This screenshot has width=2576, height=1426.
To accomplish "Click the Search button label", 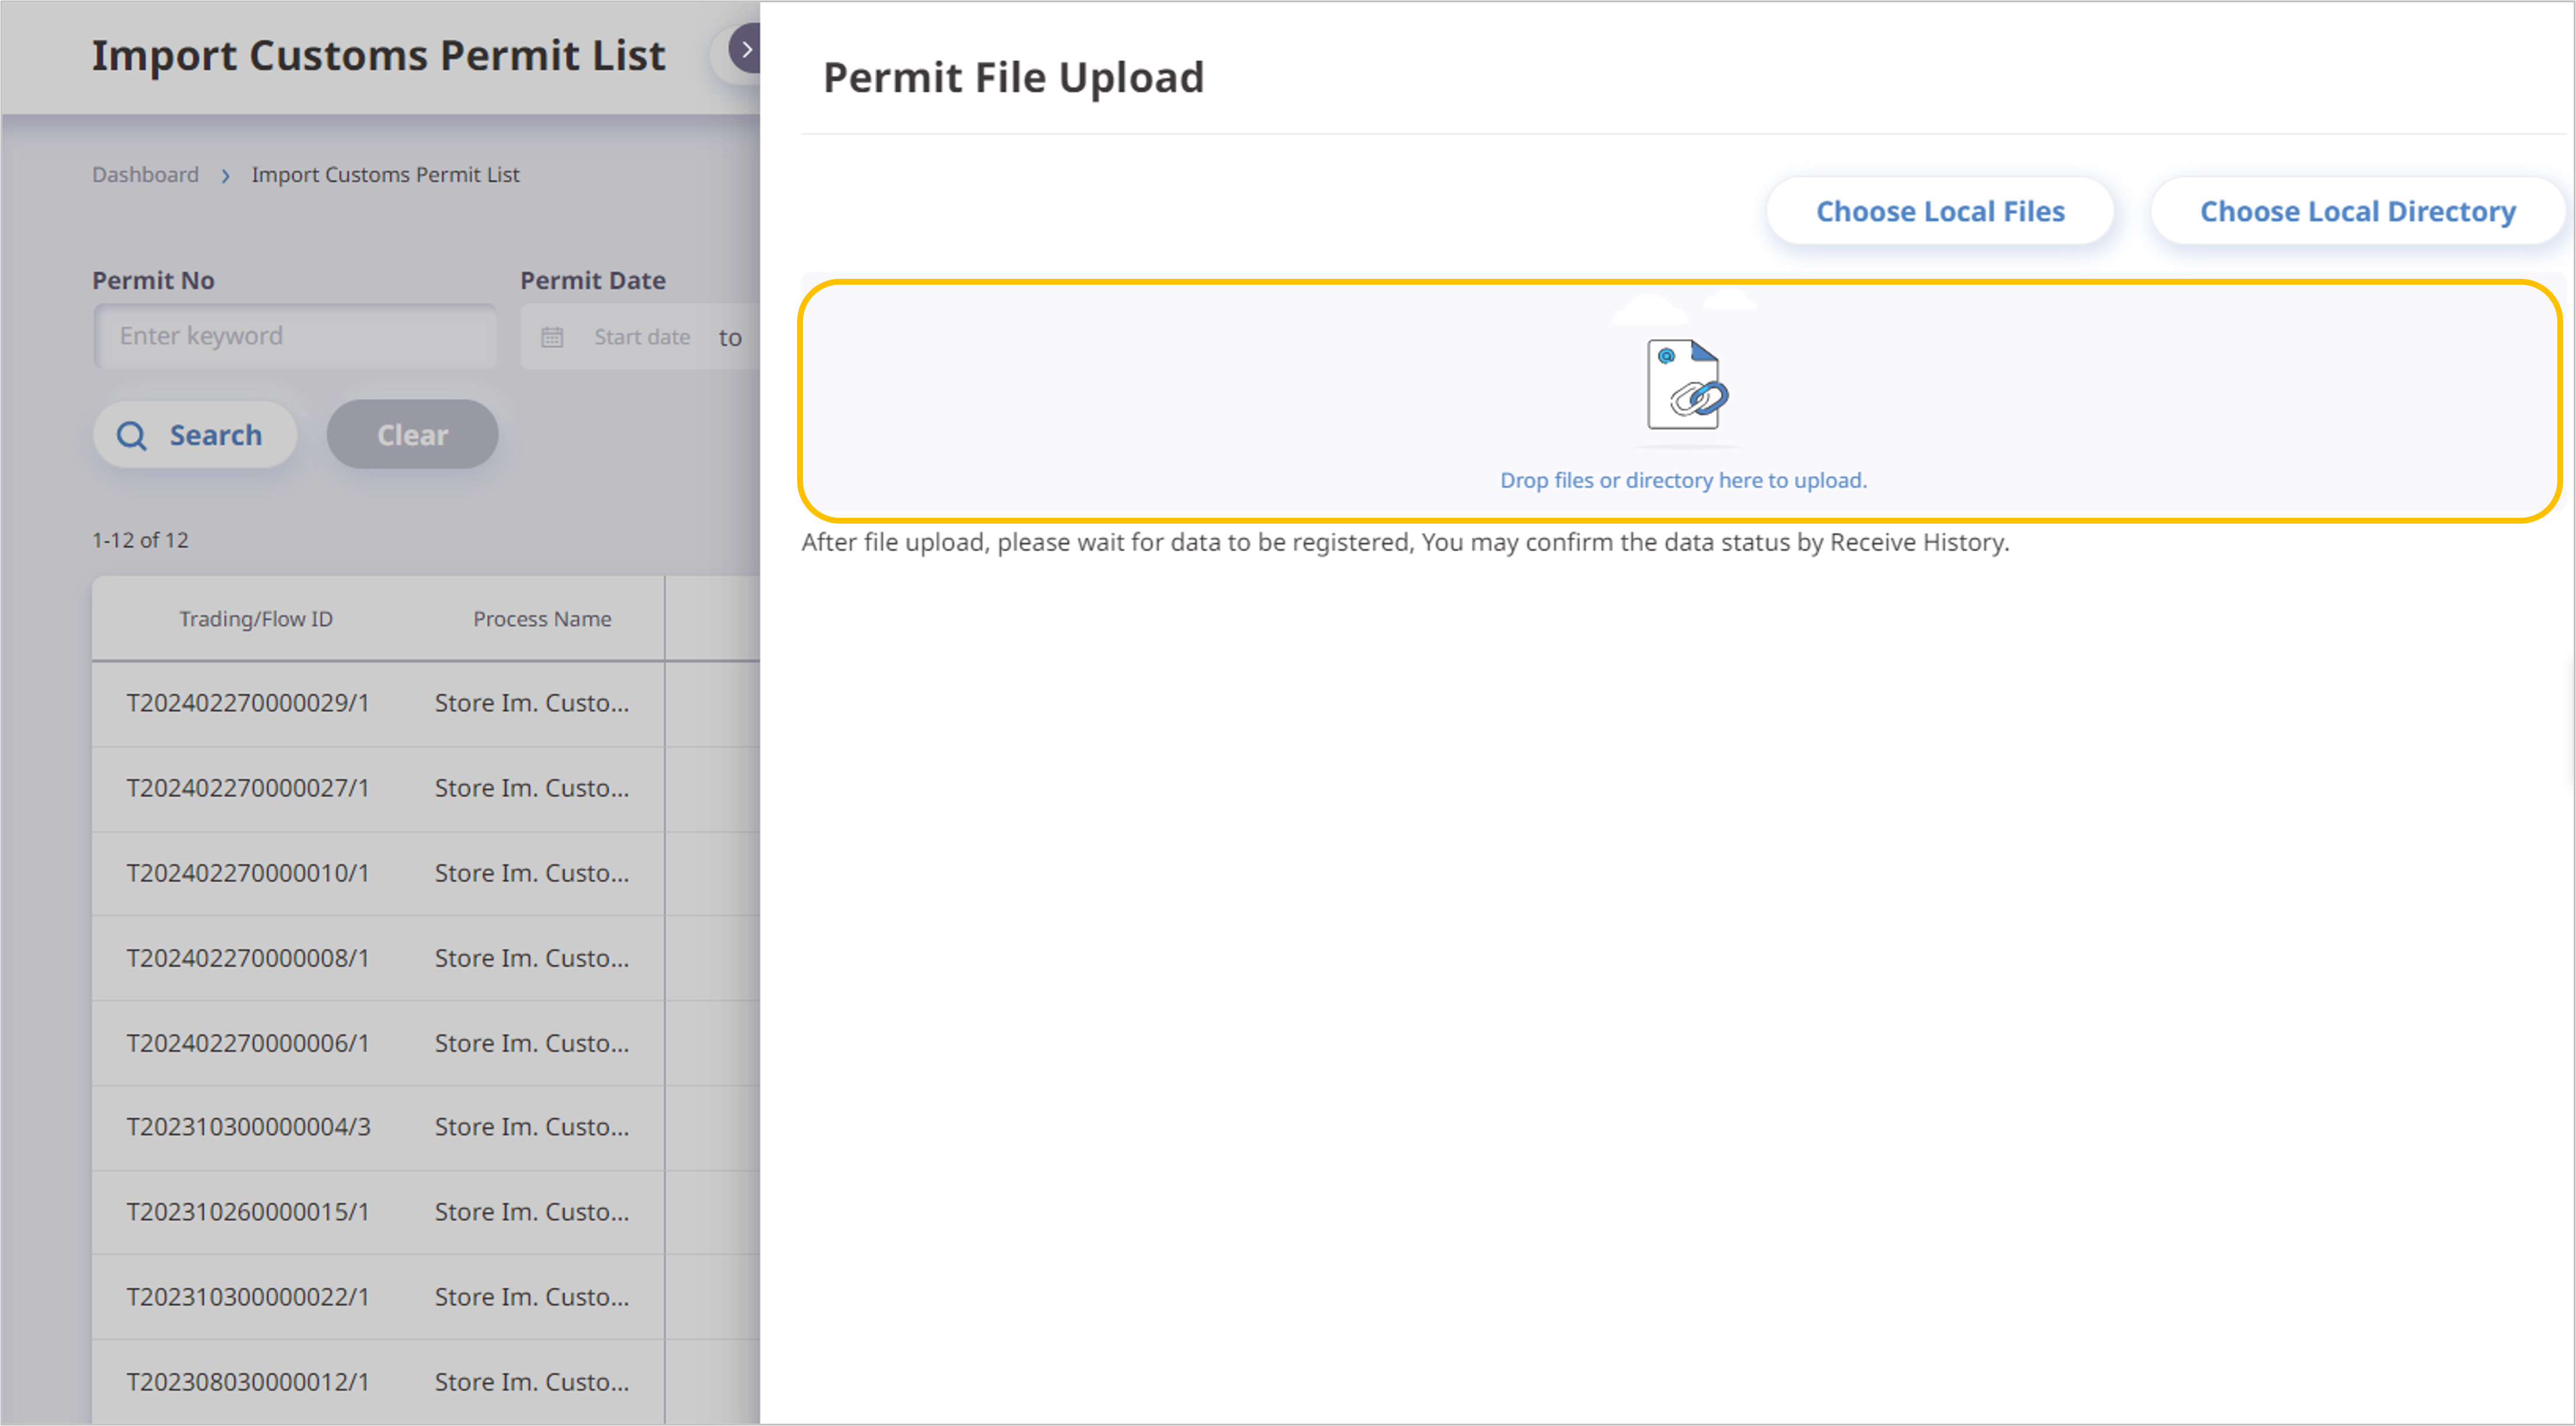I will coord(216,435).
